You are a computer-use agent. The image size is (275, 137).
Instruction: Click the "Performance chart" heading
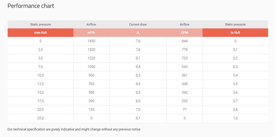point(31,6)
